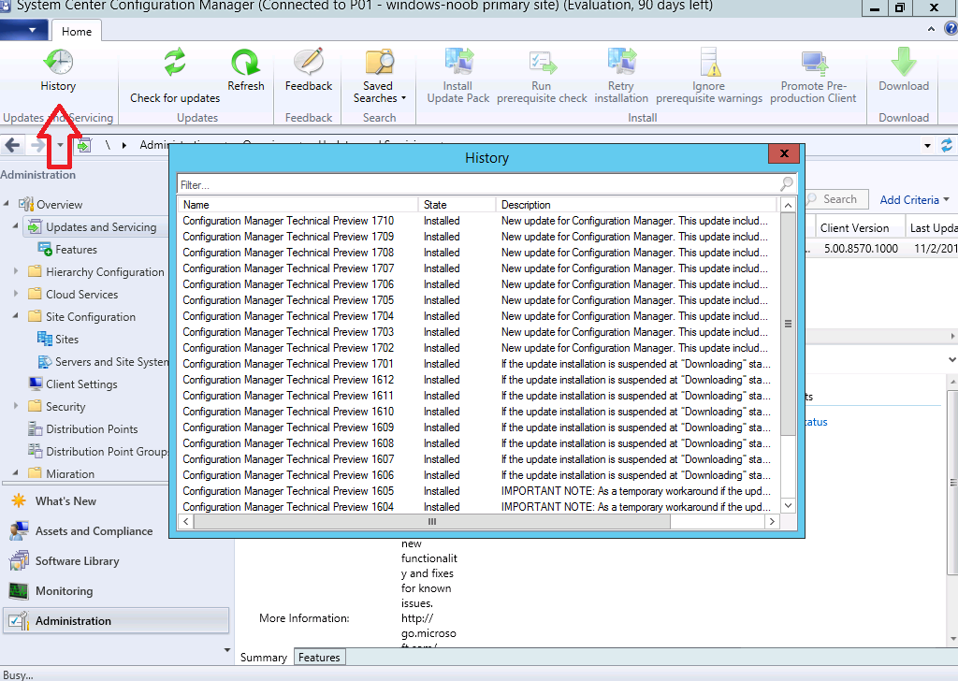
Task: Collapse the ribbon with the chevron
Action: coord(931,29)
